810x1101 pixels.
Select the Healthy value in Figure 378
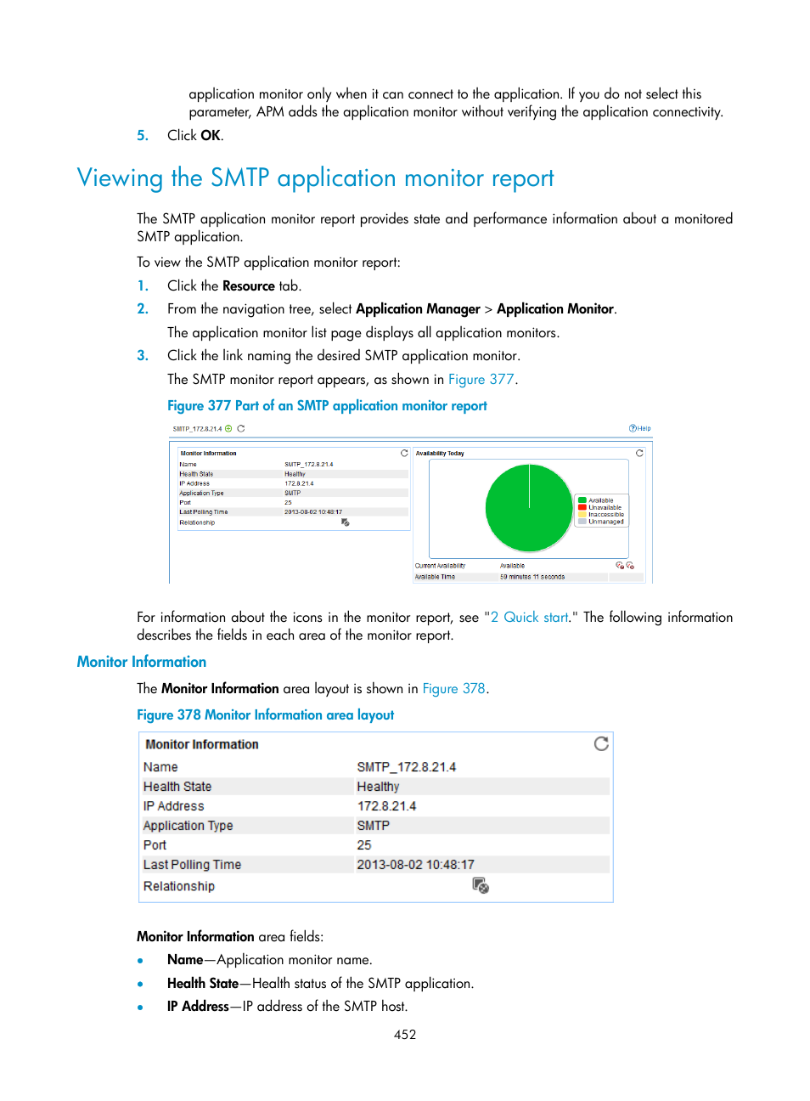click(378, 787)
